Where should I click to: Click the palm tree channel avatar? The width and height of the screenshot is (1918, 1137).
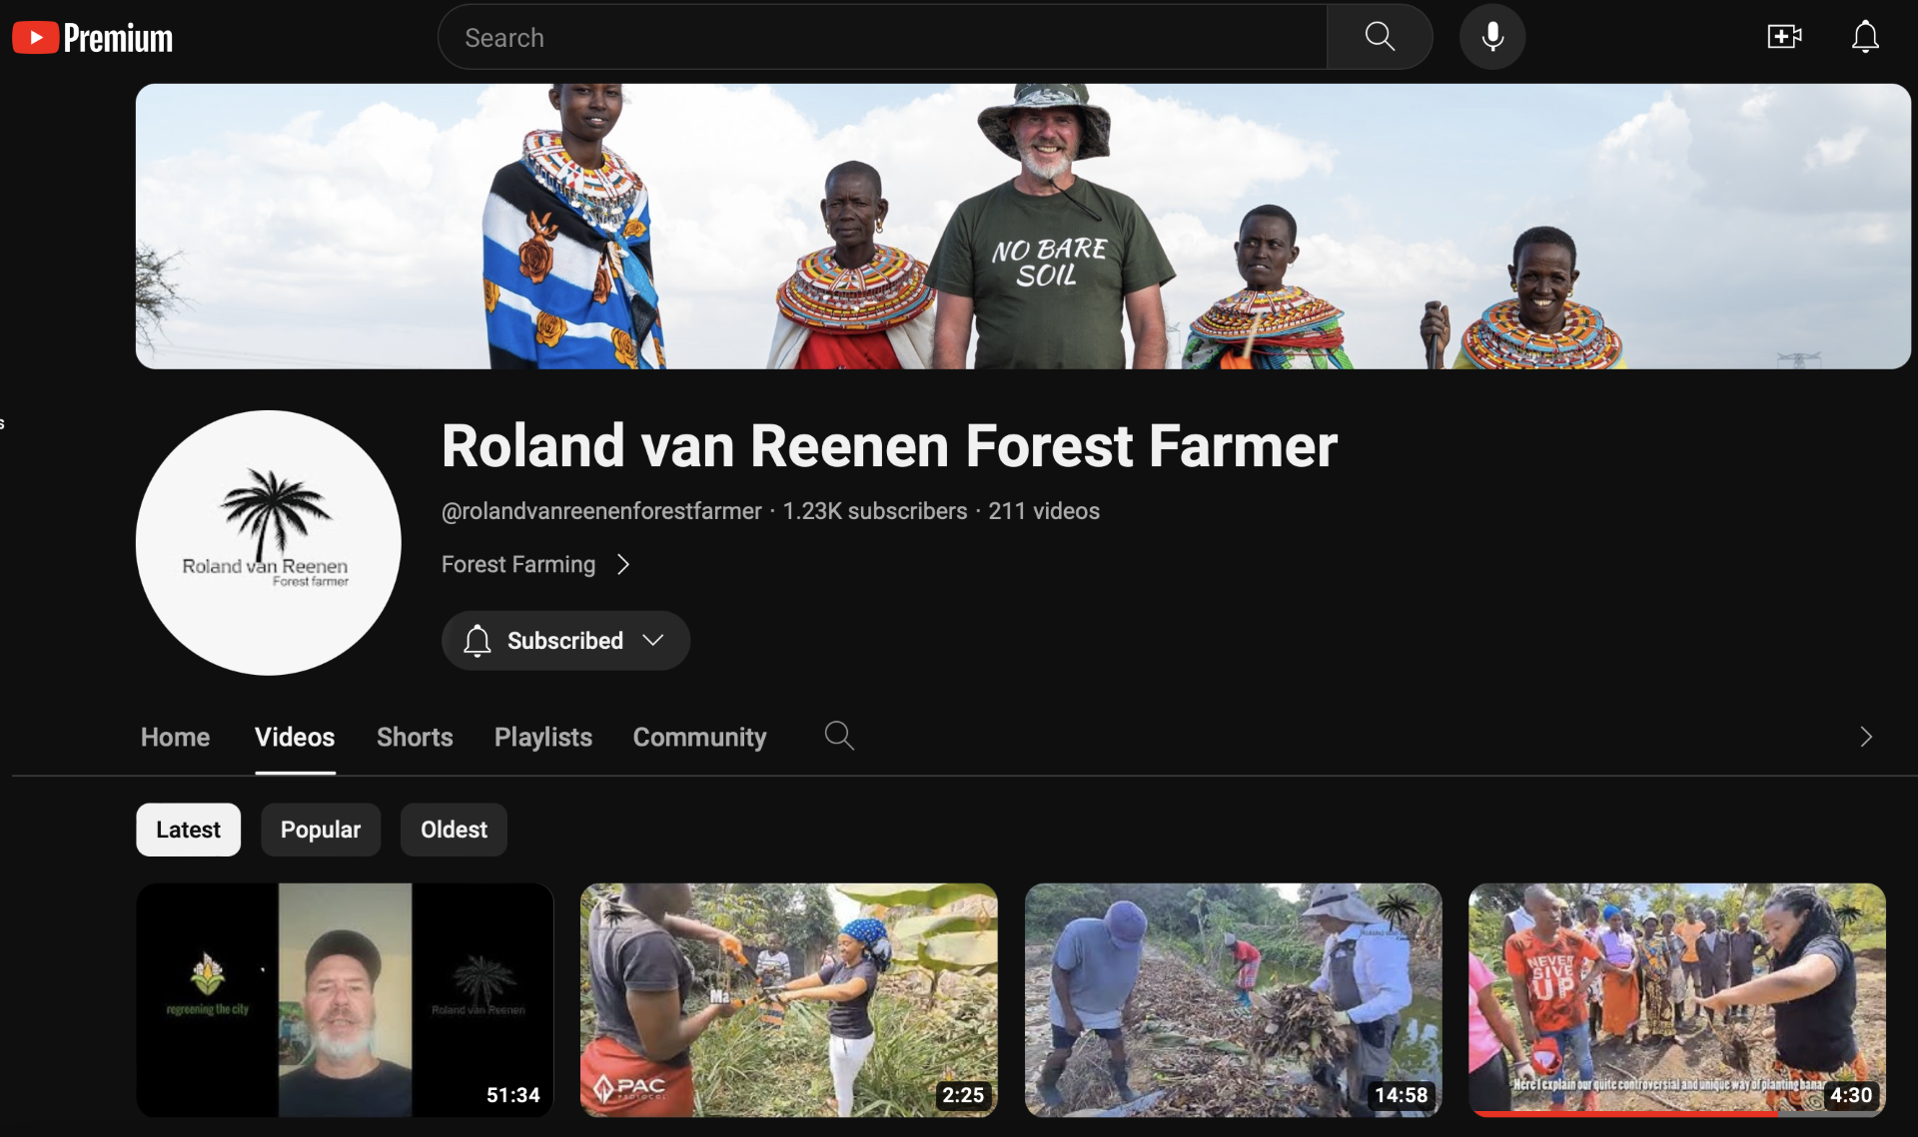(268, 542)
